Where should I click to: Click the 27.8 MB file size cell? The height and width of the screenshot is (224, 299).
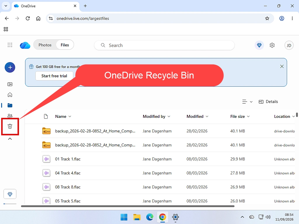(x=238, y=173)
